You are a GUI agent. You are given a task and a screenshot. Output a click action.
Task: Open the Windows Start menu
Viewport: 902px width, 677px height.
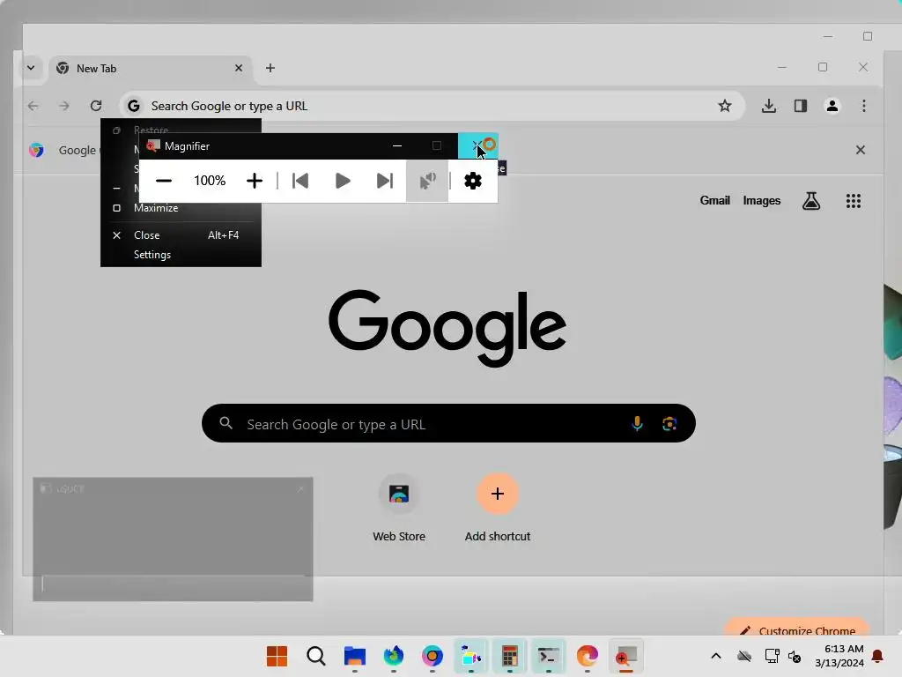point(277,656)
